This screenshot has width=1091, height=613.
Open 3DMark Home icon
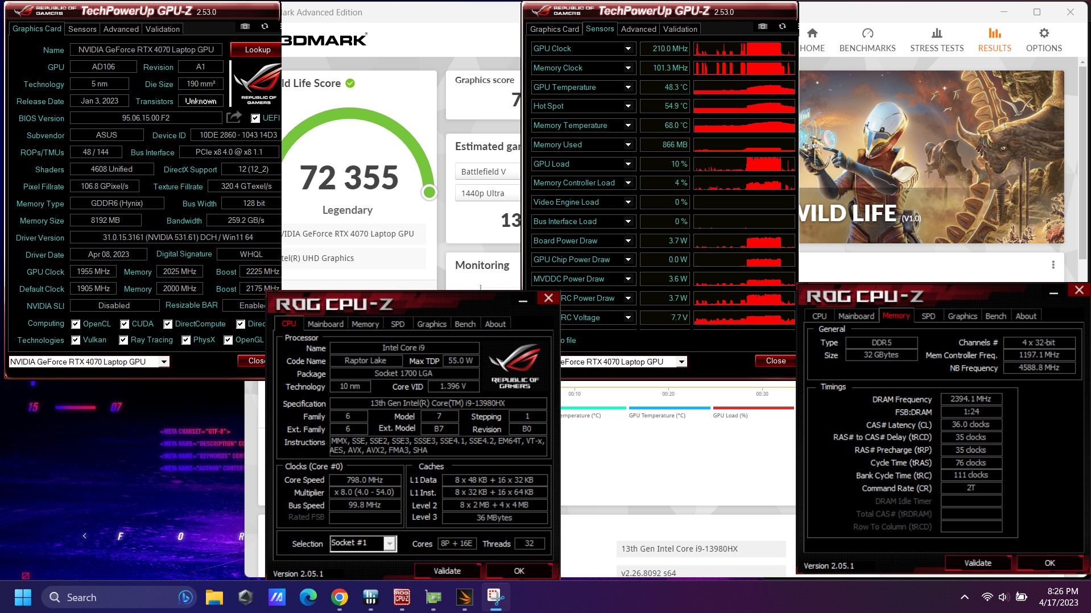point(812,34)
